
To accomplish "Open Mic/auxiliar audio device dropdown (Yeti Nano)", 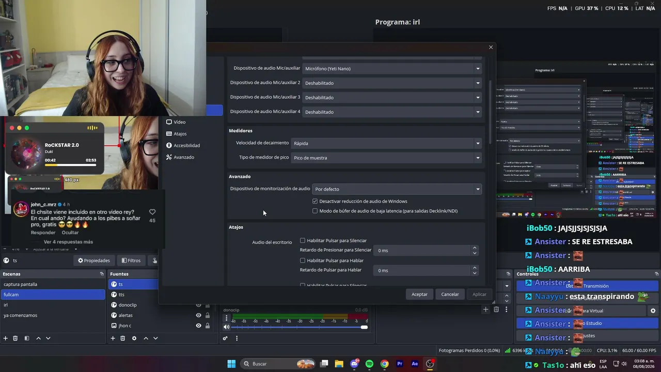I will (x=392, y=68).
